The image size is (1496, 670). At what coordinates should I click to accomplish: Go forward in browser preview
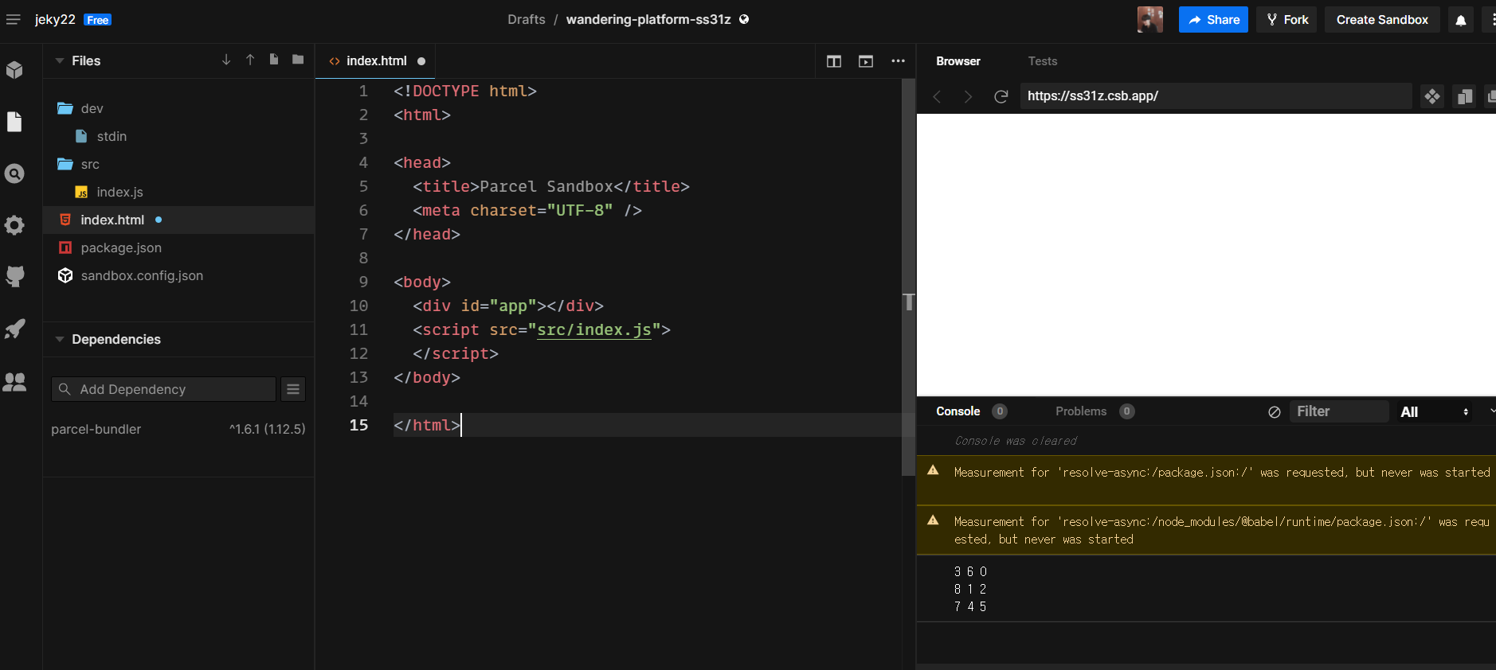pyautogui.click(x=969, y=96)
